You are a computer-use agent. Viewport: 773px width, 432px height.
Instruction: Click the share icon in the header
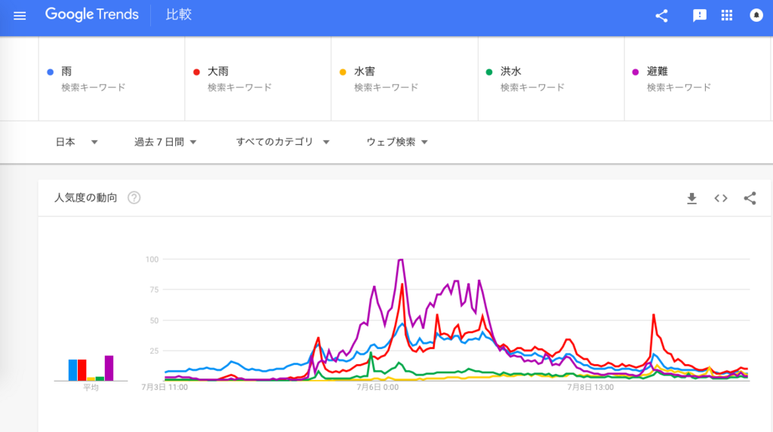pyautogui.click(x=661, y=16)
